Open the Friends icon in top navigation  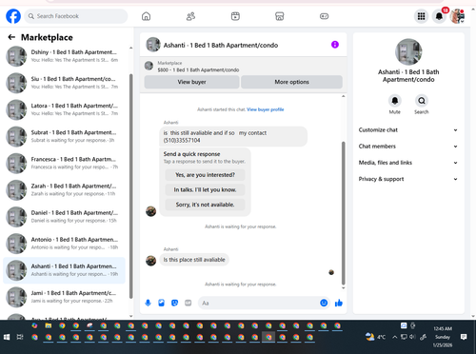point(190,16)
